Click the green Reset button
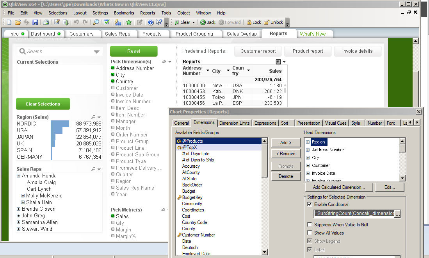The image size is (429, 258). [134, 51]
